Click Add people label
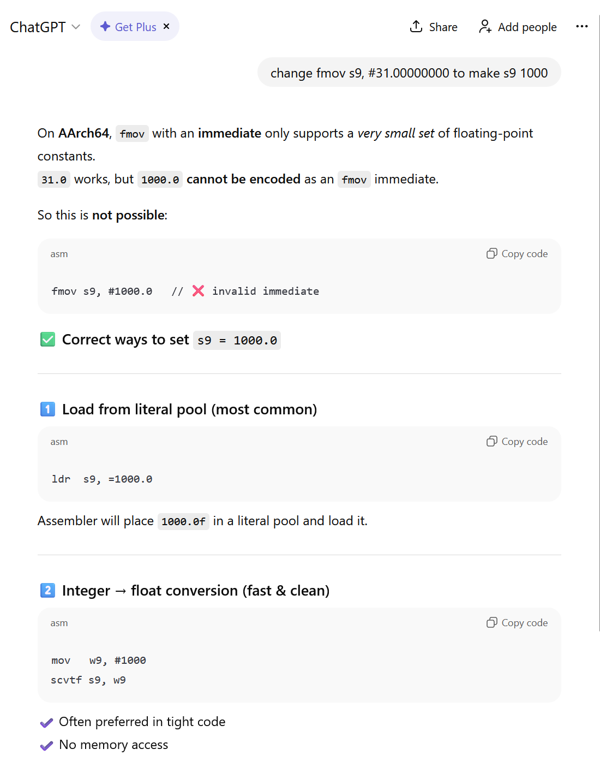This screenshot has width=600, height=761. point(527,27)
